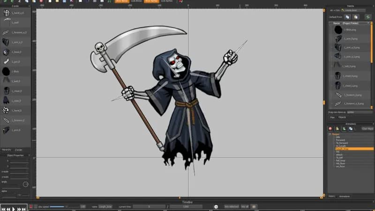Step to the next keyframe
Image resolution: width=375 pixels, height=211 pixels.
(19, 209)
